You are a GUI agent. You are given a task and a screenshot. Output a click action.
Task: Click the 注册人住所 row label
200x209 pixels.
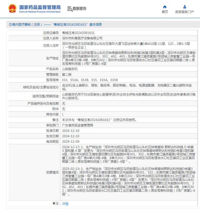tap(51, 46)
